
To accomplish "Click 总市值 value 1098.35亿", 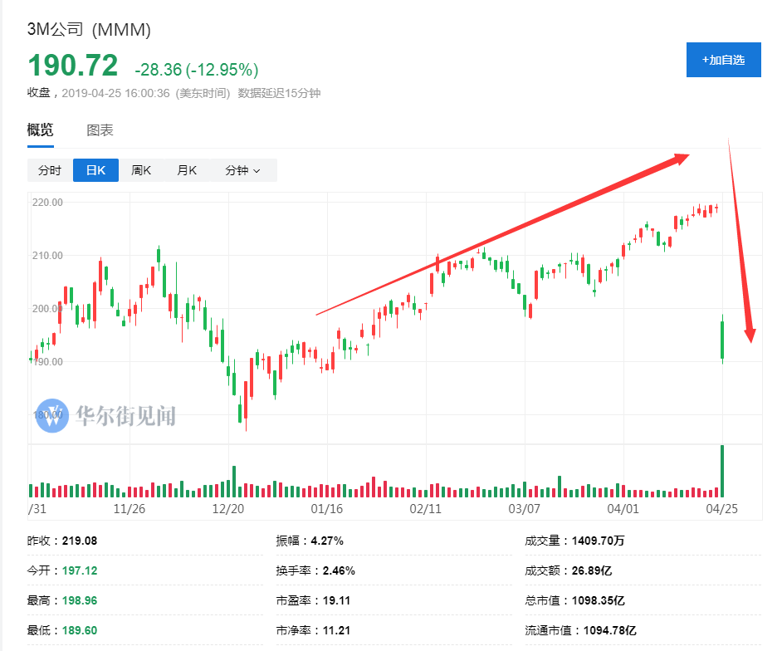I will point(598,600).
